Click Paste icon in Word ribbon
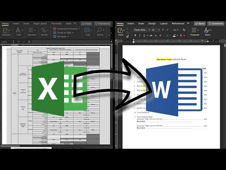The height and width of the screenshot is (170, 226). click(x=120, y=31)
